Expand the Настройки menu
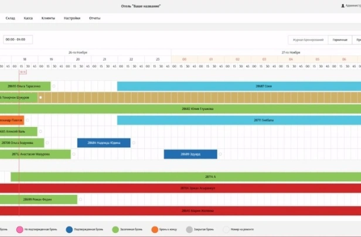Image resolution: width=361 pixels, height=237 pixels. tap(72, 18)
